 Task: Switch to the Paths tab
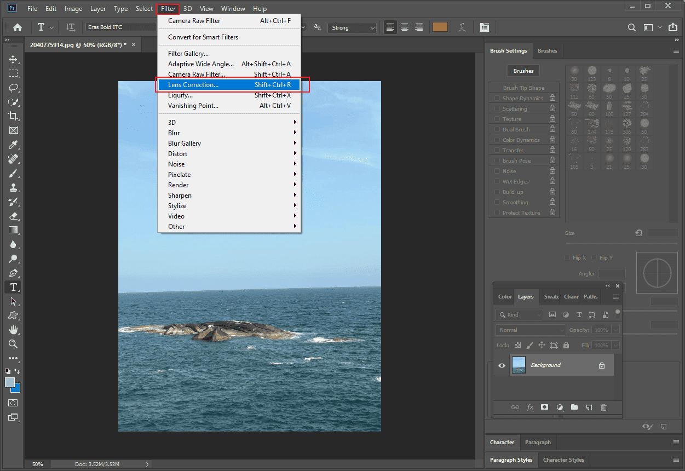pyautogui.click(x=590, y=296)
